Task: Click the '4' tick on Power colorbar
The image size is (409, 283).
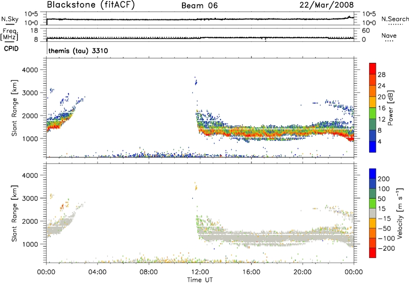Action: (x=379, y=141)
